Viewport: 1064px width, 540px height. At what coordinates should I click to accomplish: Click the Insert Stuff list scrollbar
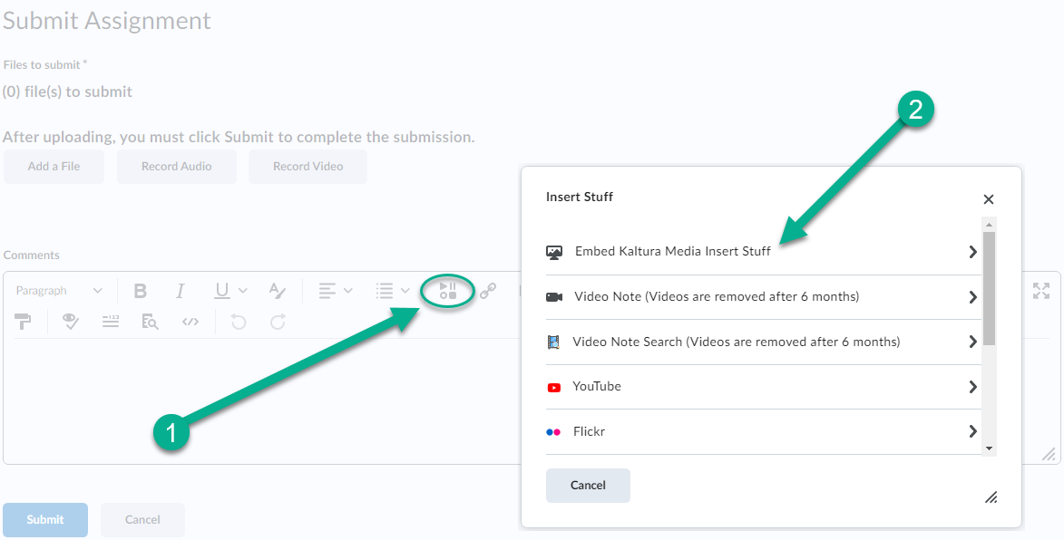coord(989,288)
